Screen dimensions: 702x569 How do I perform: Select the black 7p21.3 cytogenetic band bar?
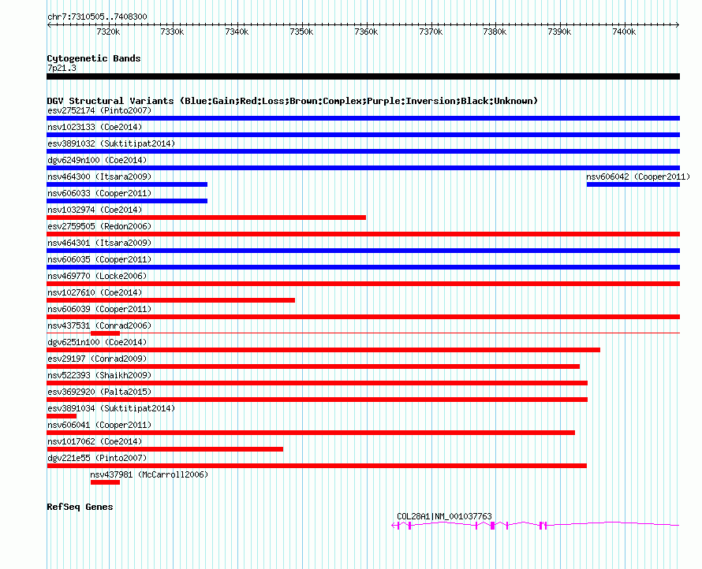363,76
